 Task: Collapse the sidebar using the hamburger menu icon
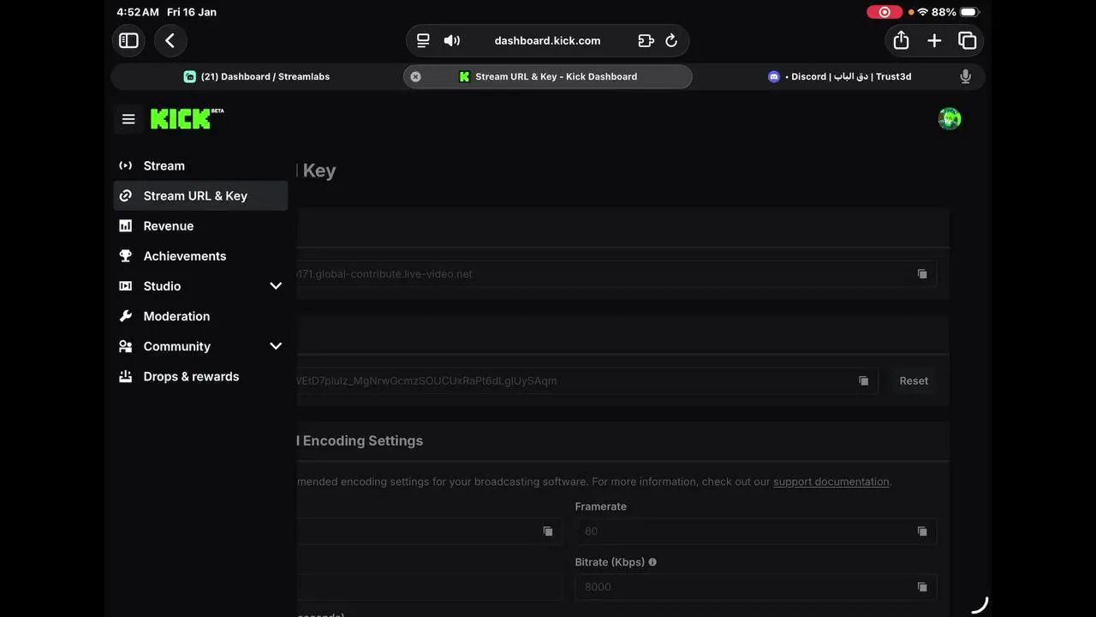128,119
